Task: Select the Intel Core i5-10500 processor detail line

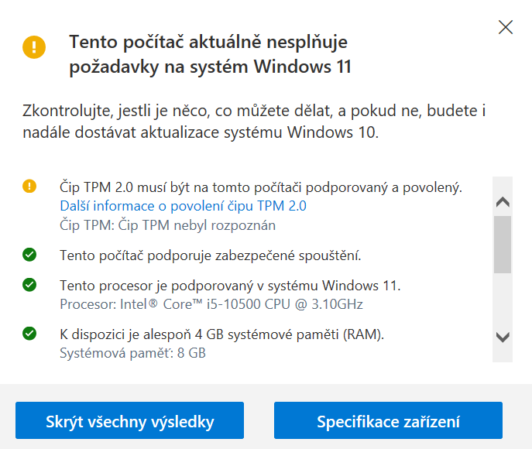Action: click(211, 304)
